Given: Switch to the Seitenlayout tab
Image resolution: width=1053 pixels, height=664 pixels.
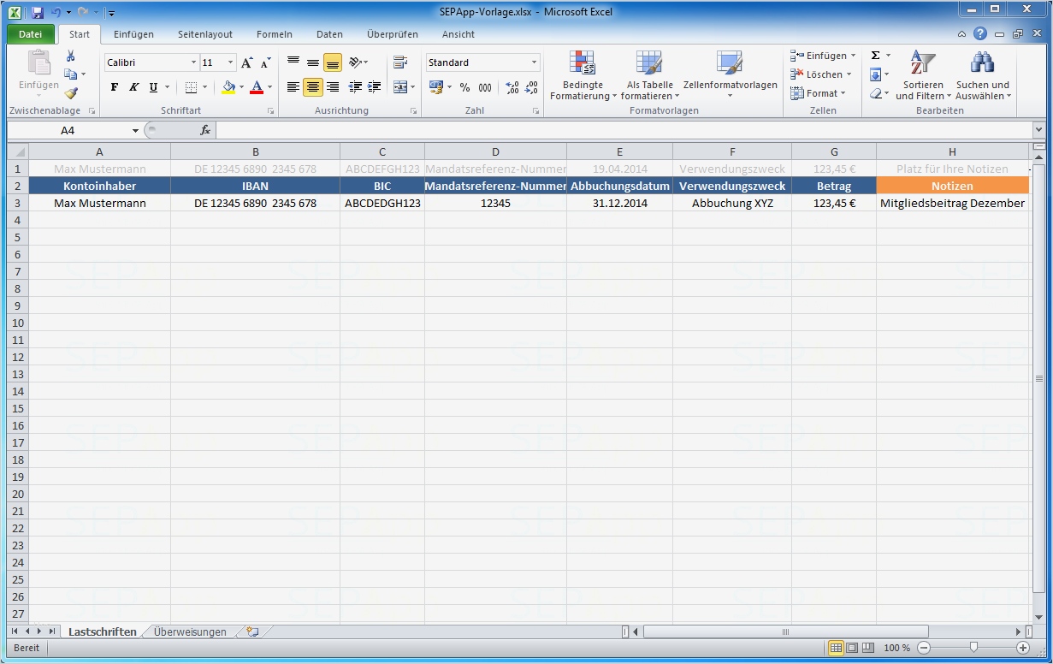Looking at the screenshot, I should (205, 34).
